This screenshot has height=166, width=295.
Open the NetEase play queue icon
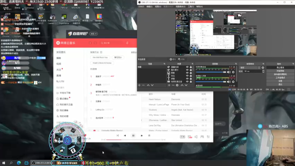[208, 137]
